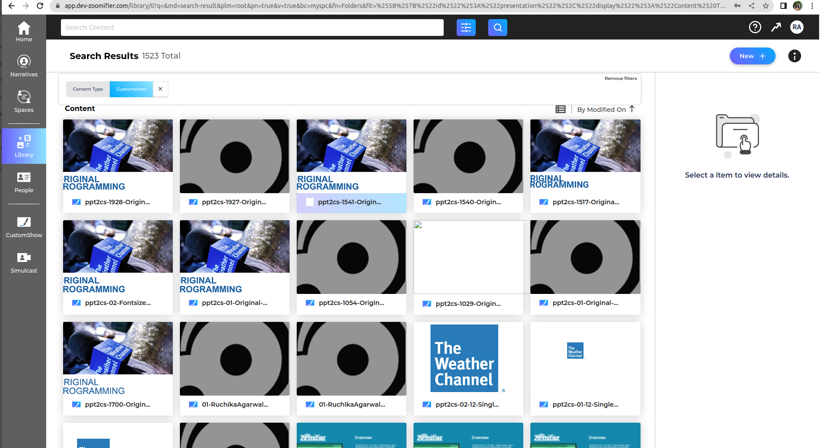Click the blue magnifier search button
820x448 pixels.
pyautogui.click(x=498, y=28)
